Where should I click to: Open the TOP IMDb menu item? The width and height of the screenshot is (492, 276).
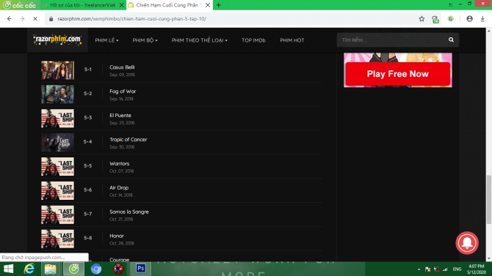click(253, 40)
